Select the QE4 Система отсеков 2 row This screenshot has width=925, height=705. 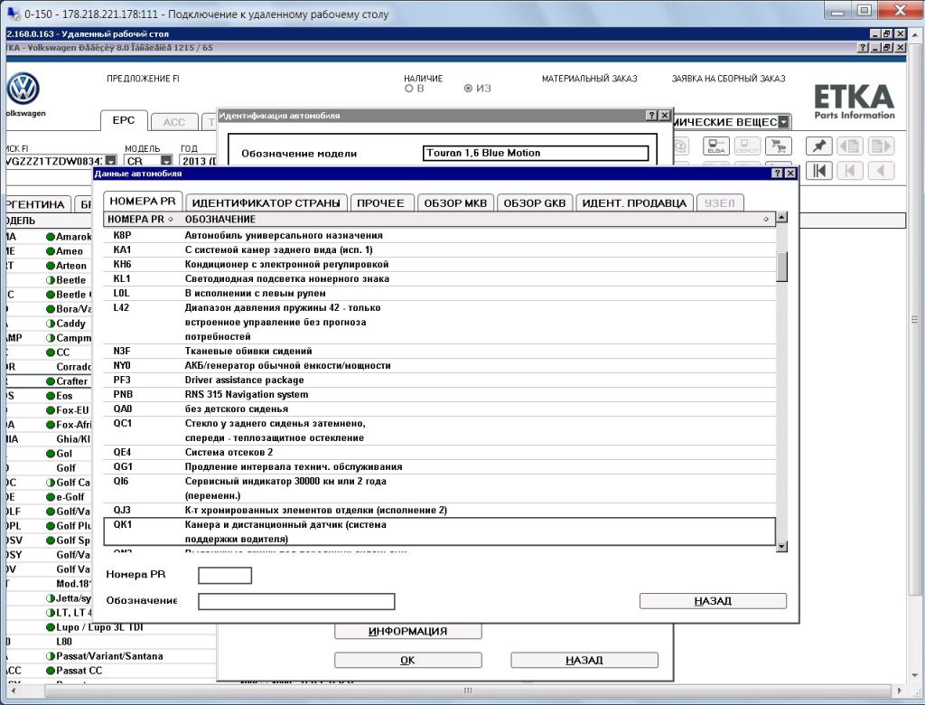pos(440,452)
